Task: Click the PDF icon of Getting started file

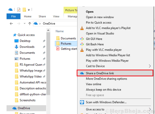Action: tap(58, 49)
